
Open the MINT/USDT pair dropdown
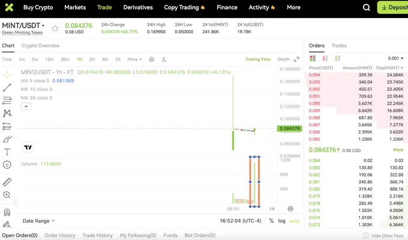click(23, 25)
